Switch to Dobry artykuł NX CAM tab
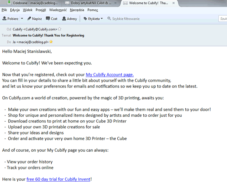The height and width of the screenshot is (184, 227). (91, 3)
